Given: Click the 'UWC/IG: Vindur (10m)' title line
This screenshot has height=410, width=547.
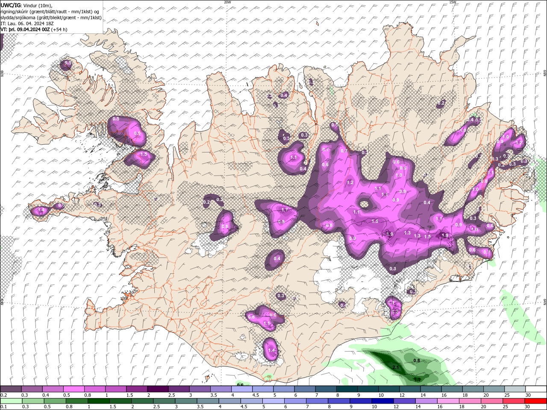Looking at the screenshot, I should tap(26, 5).
